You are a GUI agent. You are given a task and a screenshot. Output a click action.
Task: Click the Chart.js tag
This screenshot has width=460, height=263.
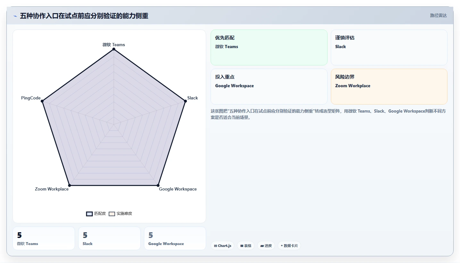point(222,246)
